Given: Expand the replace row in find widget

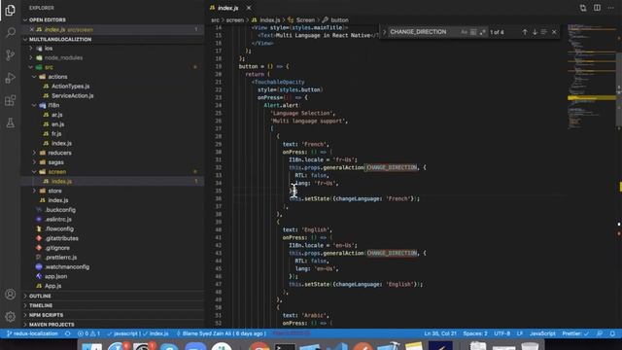Looking at the screenshot, I should pyautogui.click(x=384, y=32).
